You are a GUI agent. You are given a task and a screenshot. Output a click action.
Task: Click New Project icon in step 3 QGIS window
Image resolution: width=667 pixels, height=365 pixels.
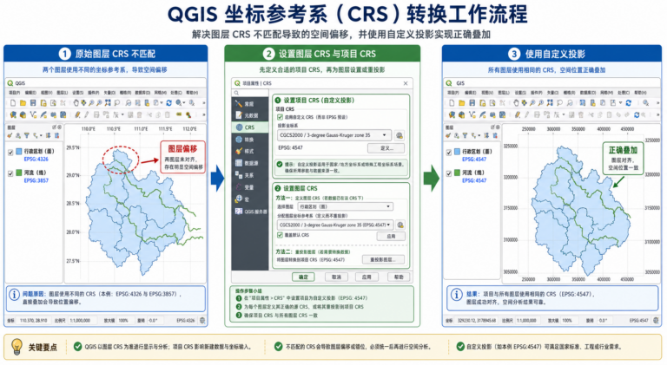[x=452, y=102]
